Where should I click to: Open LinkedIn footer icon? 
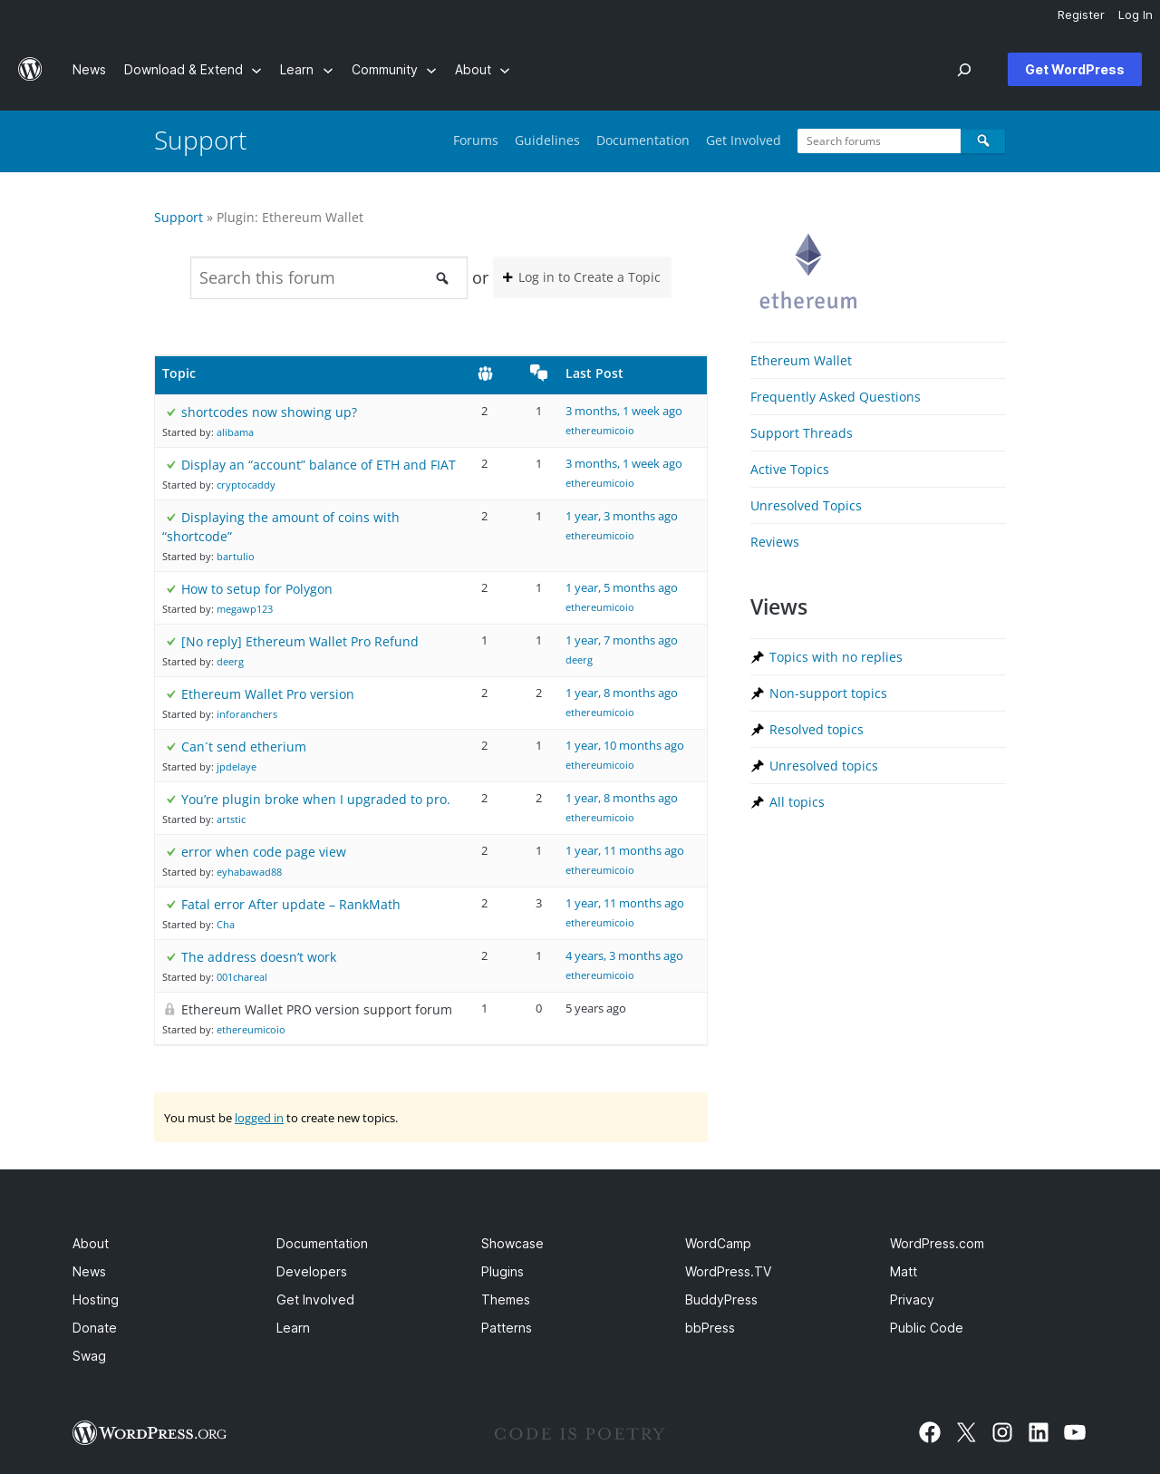point(1039,1432)
